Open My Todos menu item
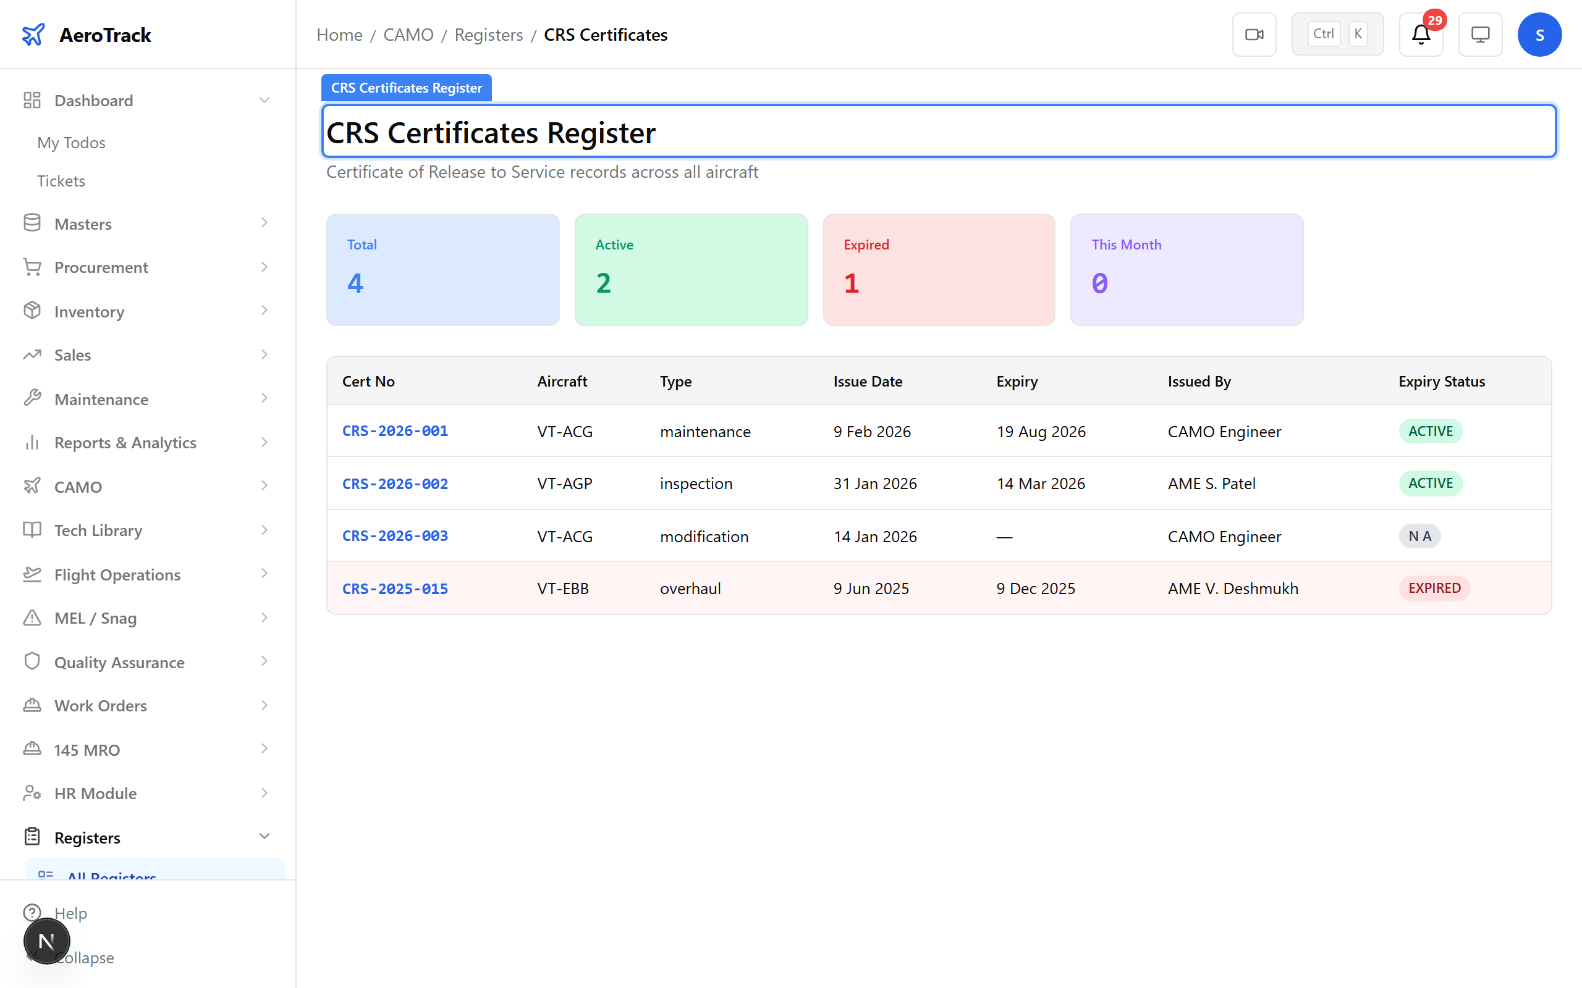This screenshot has height=988, width=1582. tap(71, 143)
